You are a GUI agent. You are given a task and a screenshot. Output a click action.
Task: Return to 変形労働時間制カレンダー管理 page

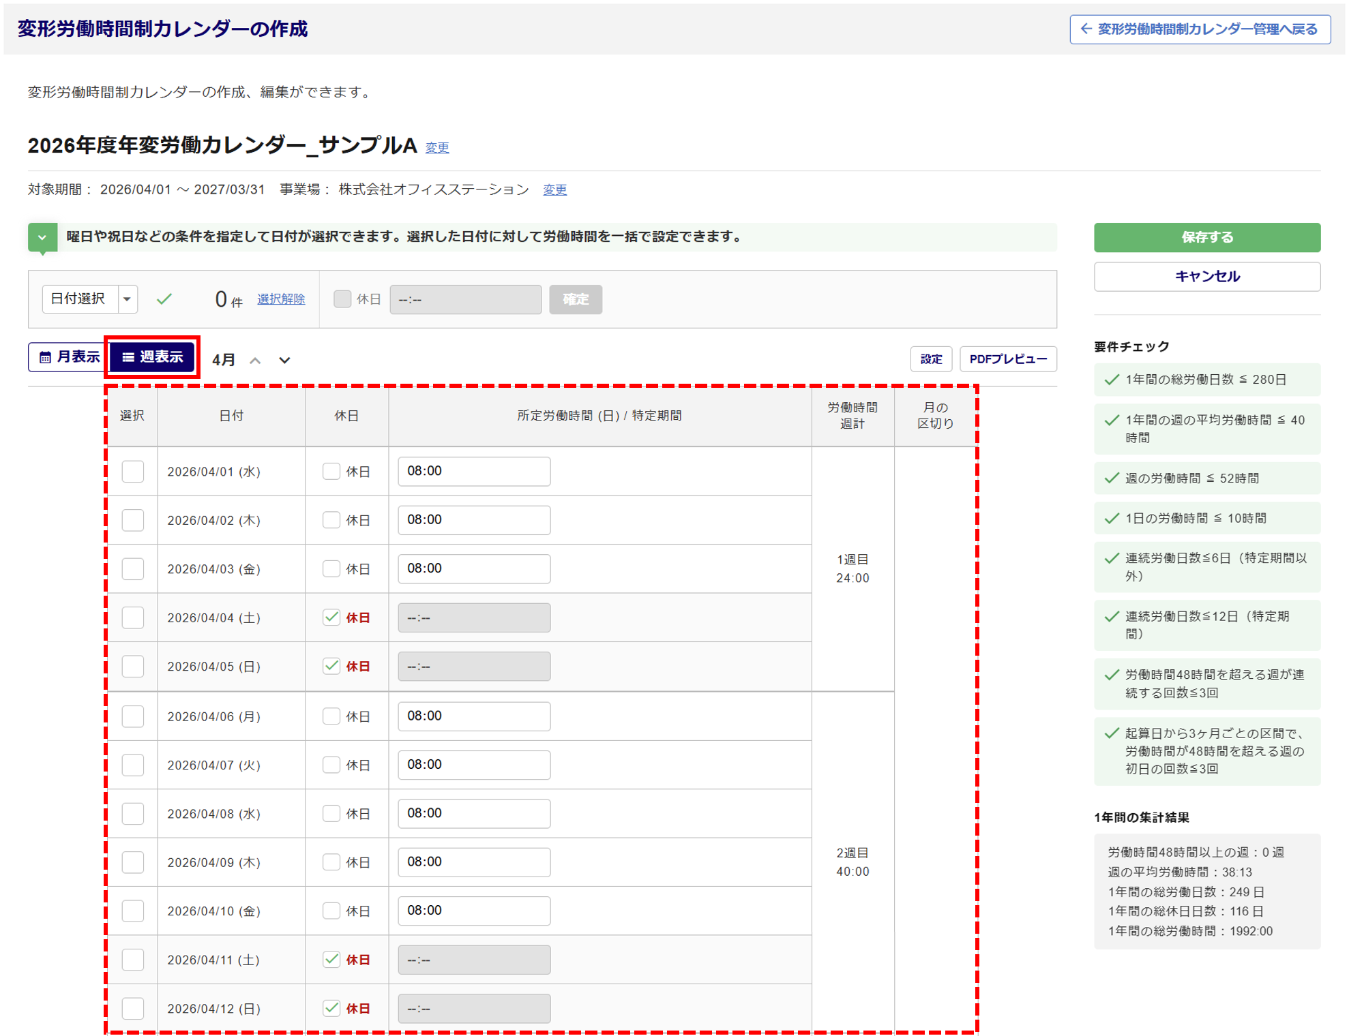point(1199,29)
